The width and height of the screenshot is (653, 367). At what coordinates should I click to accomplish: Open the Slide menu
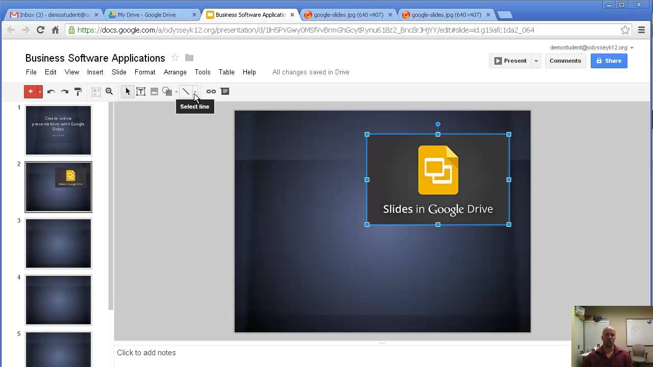[119, 72]
